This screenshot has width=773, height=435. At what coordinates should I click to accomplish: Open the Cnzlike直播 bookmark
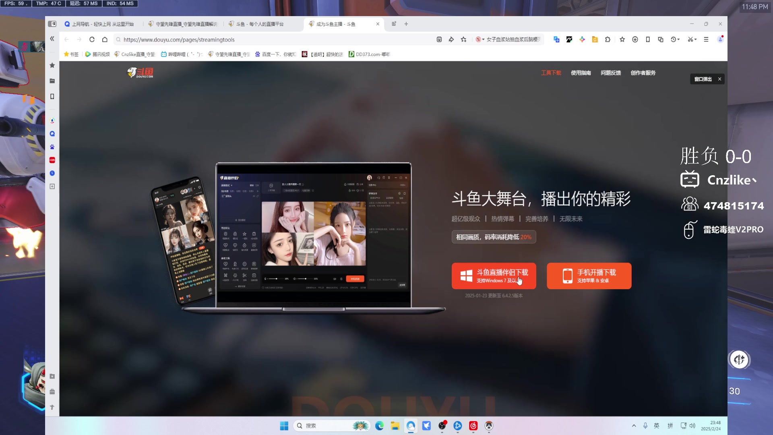(135, 54)
